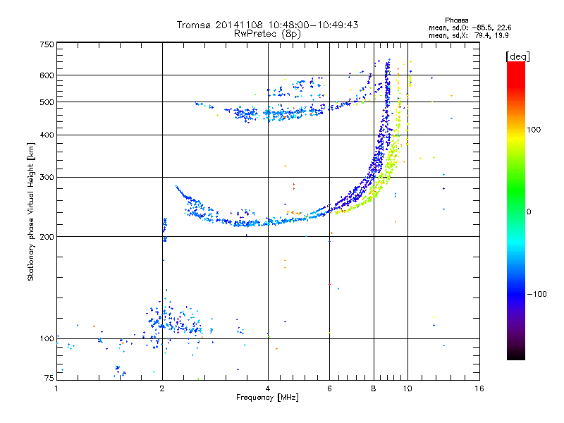
Task: Click the y-axis tick label "400"
Action: tap(47, 135)
